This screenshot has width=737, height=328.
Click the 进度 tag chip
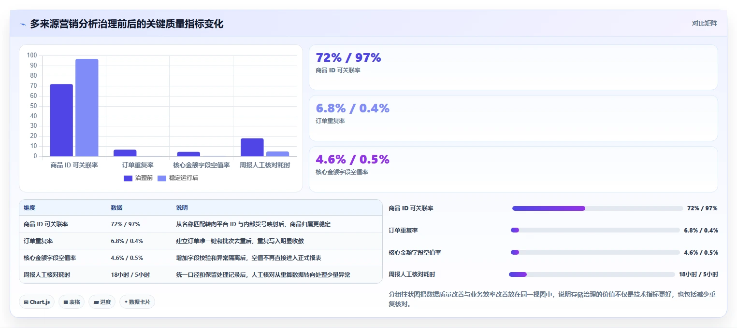(x=102, y=302)
